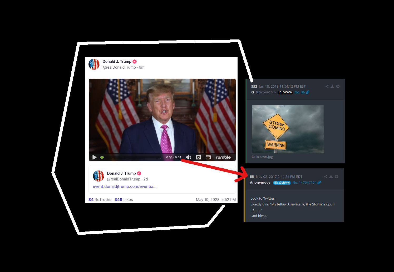
Task: Play the Rumble video
Action: pos(95,157)
